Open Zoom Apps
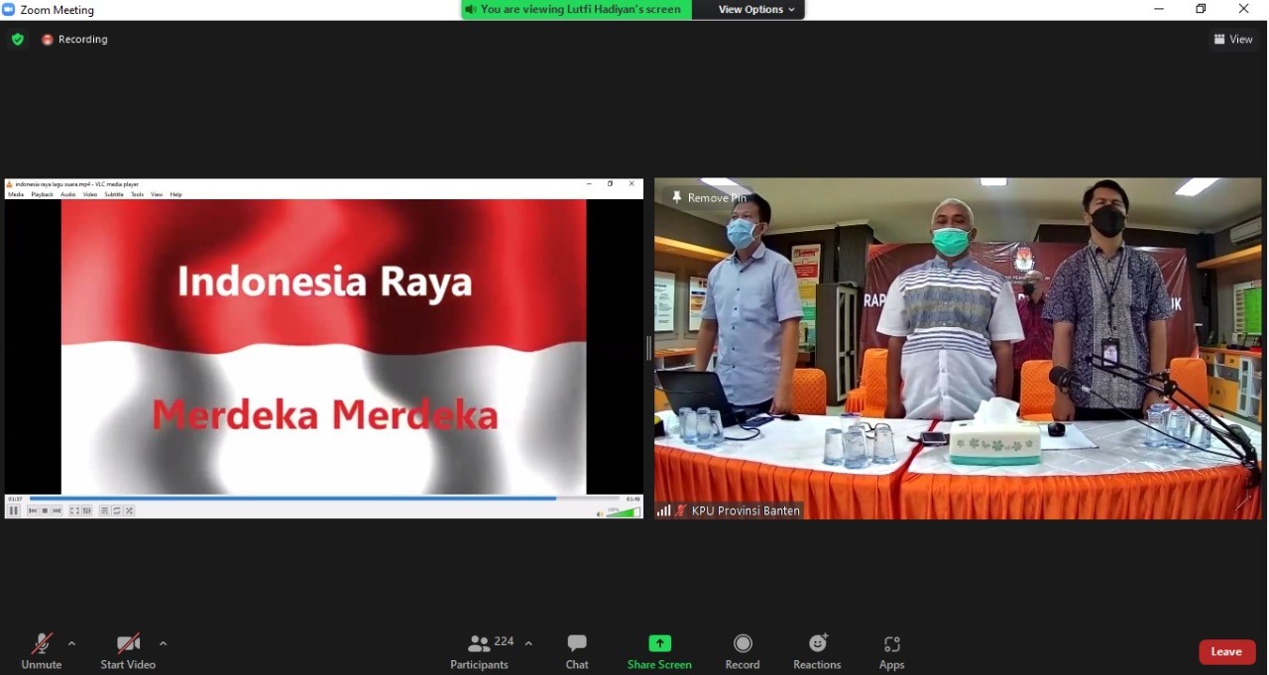The height and width of the screenshot is (675, 1269). tap(891, 650)
